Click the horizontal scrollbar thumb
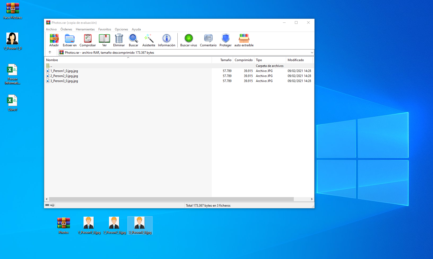 point(171,199)
